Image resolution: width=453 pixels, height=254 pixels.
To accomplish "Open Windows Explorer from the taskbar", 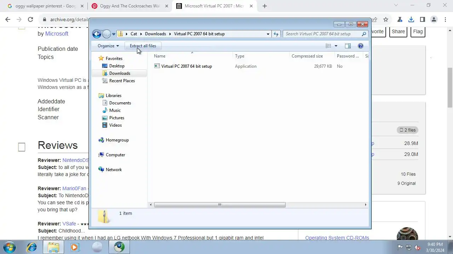I will [x=53, y=247].
